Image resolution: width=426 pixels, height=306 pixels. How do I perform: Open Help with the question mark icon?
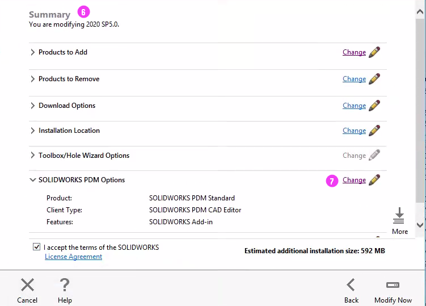[65, 285]
